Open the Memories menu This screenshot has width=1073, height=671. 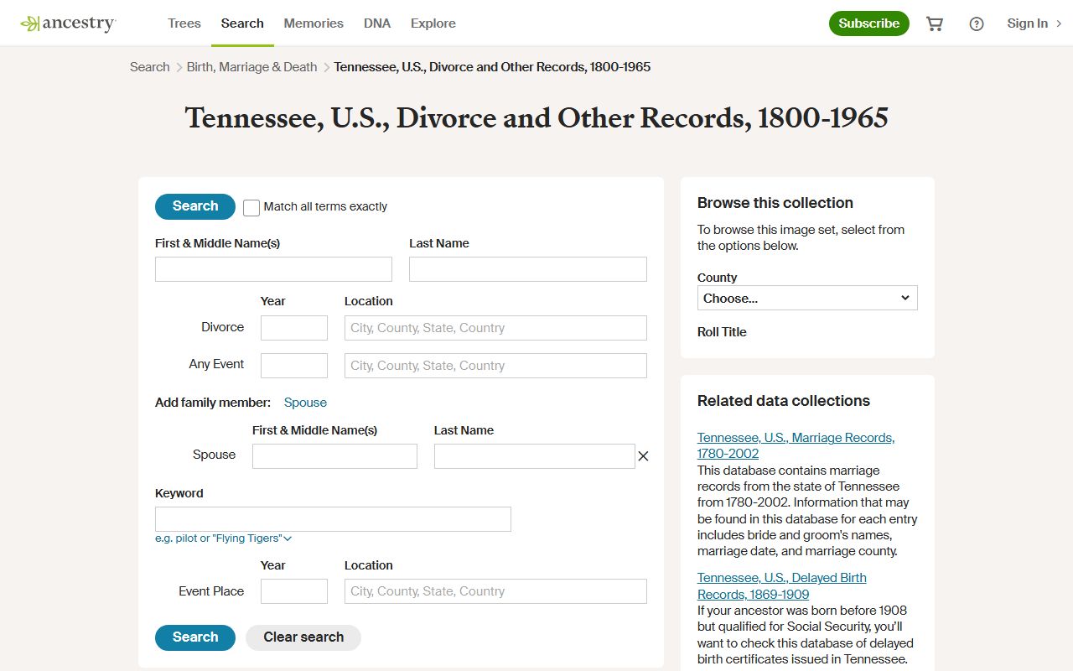[314, 23]
